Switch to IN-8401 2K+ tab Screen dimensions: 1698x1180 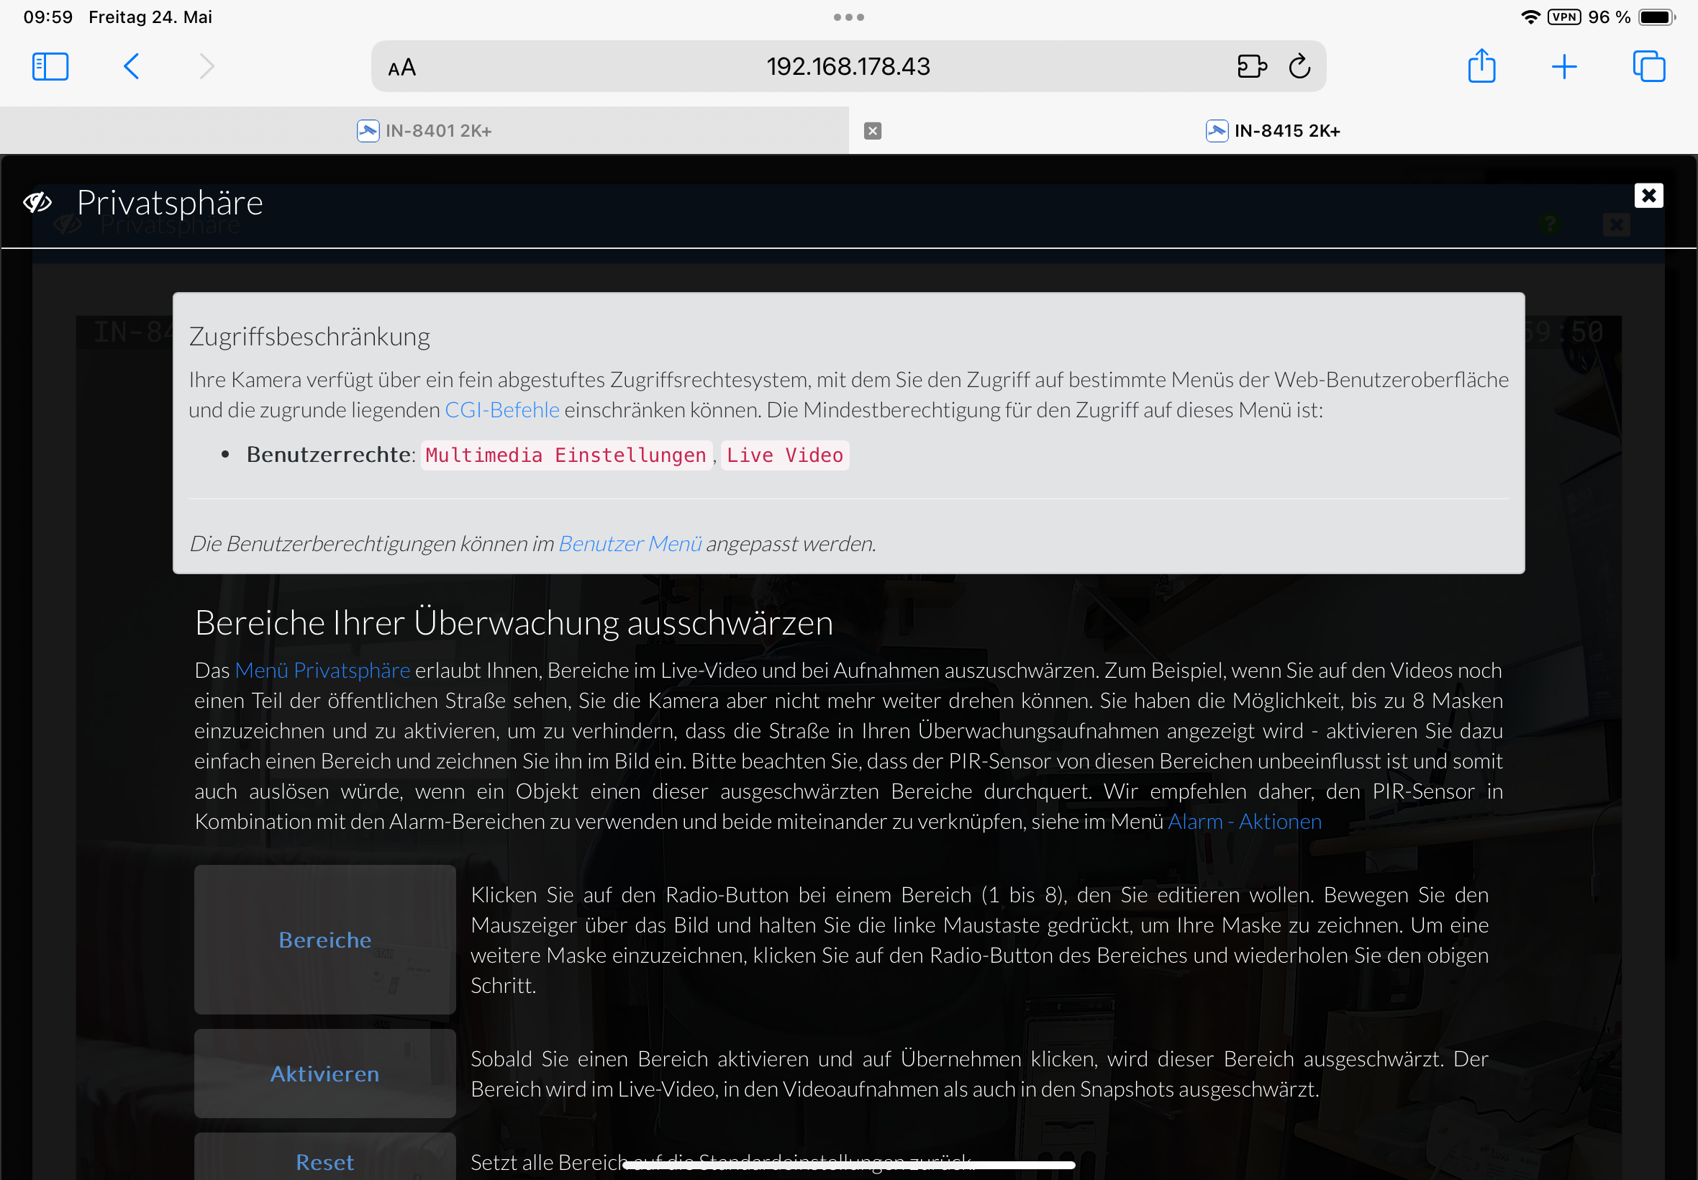click(424, 131)
